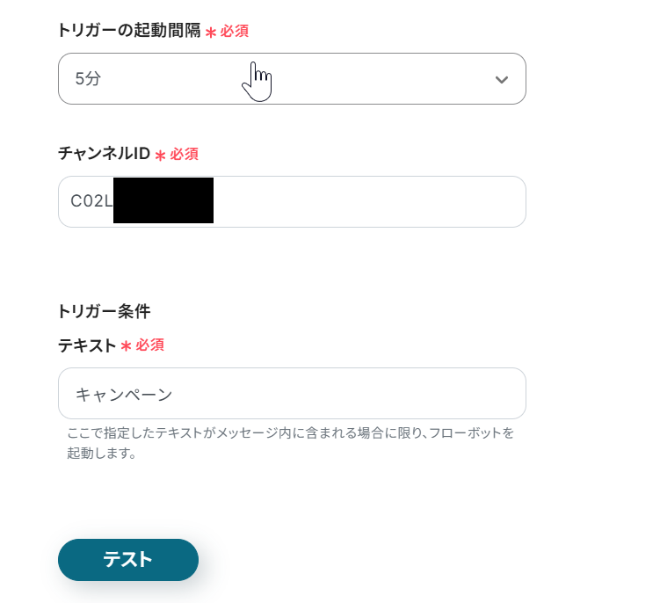
Task: Click the helper text starting ここで指定したテキスト
Action: pyautogui.click(x=290, y=433)
